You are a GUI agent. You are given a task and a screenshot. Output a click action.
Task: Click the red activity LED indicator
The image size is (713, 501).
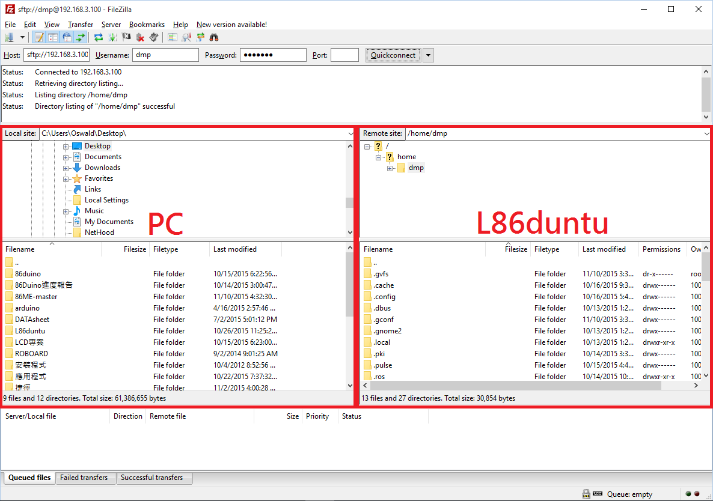coord(697,494)
